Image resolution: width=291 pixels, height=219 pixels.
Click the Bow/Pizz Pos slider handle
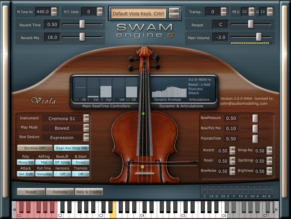[255, 128]
